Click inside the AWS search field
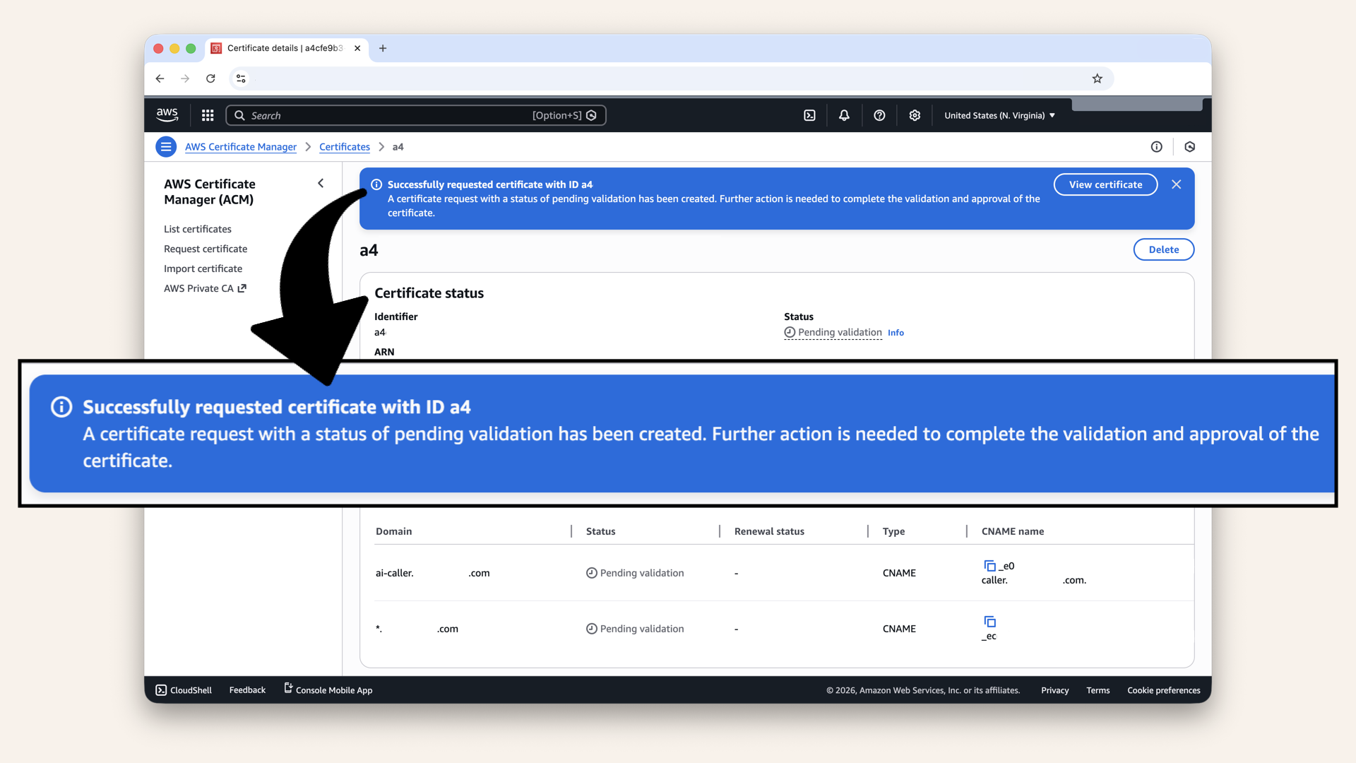The image size is (1356, 763). pyautogui.click(x=417, y=114)
